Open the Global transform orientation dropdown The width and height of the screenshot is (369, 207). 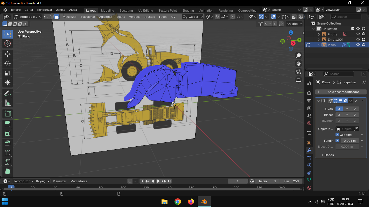192,17
